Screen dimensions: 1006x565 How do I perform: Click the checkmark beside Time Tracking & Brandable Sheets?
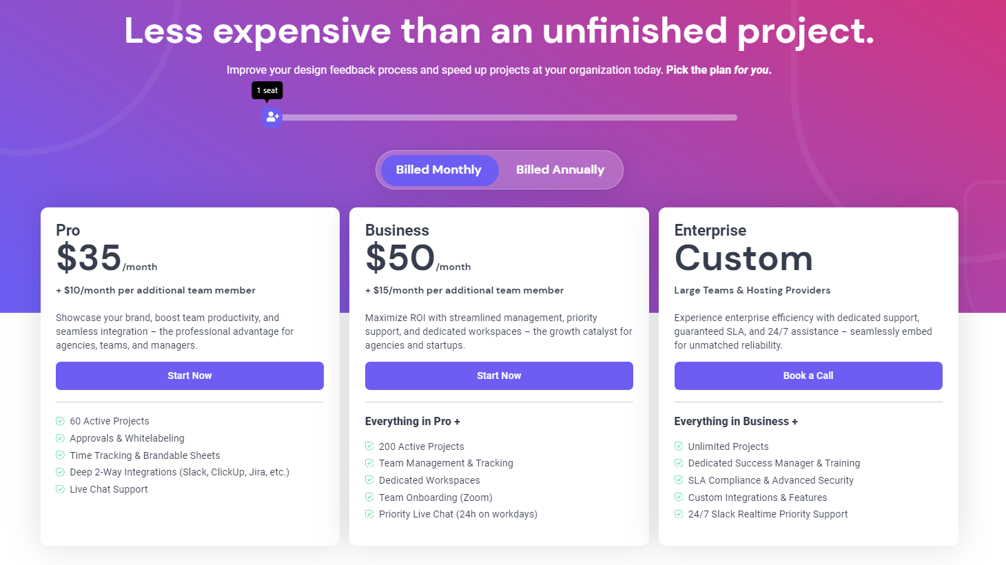tap(59, 455)
